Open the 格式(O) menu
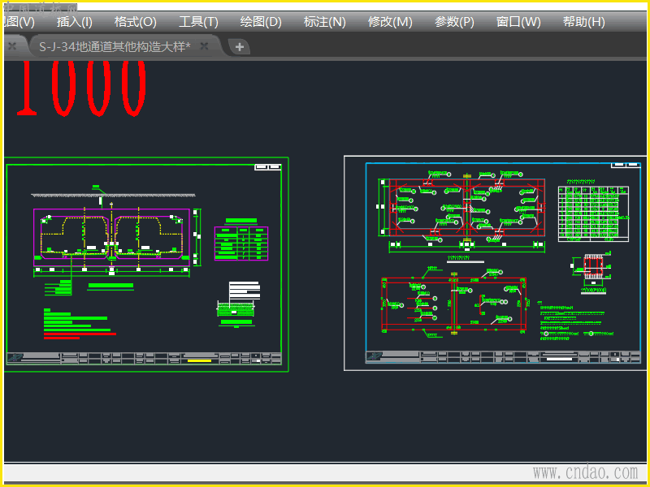 coord(135,22)
